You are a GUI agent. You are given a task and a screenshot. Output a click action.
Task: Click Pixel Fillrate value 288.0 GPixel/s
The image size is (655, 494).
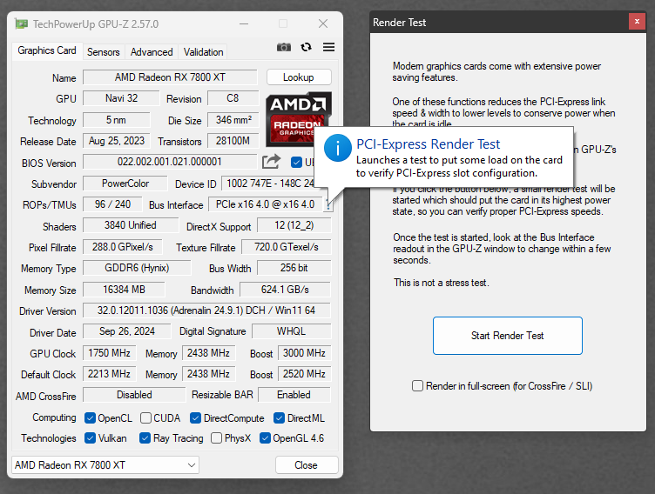pos(123,247)
